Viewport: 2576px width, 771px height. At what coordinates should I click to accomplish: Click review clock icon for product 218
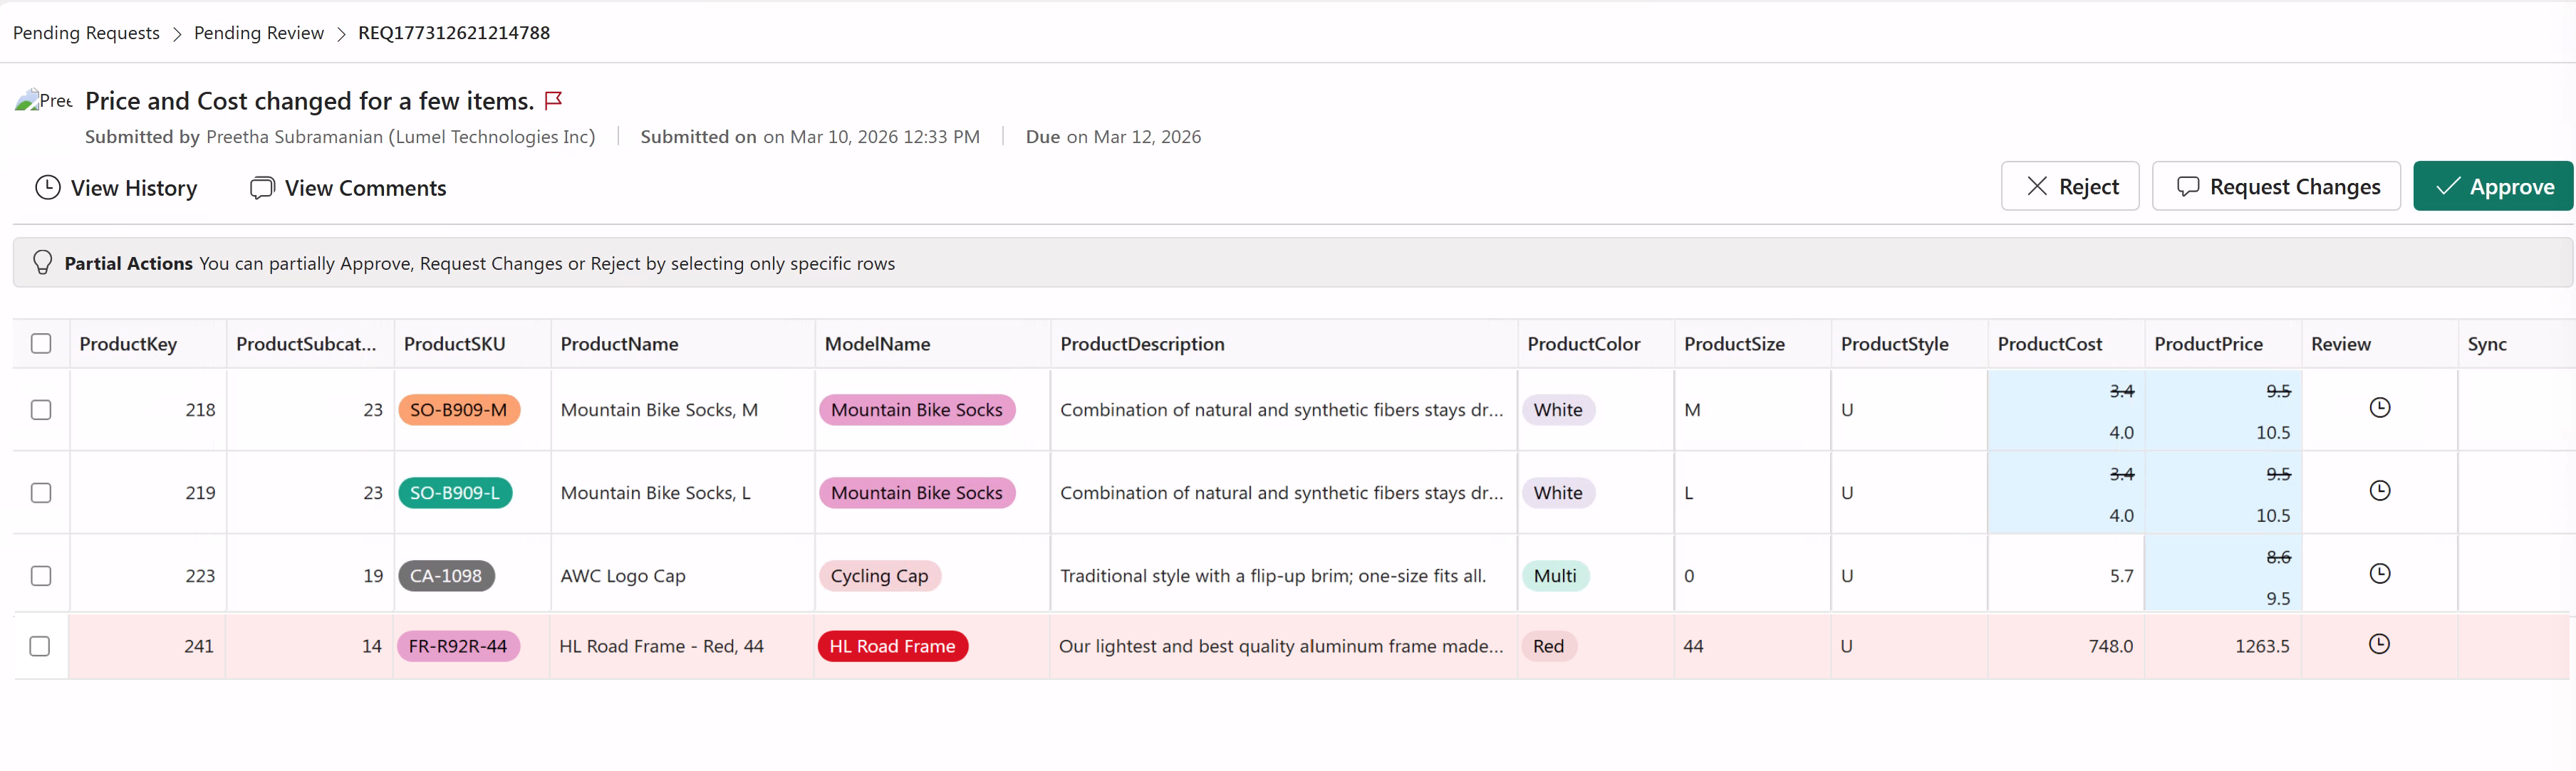click(2379, 407)
